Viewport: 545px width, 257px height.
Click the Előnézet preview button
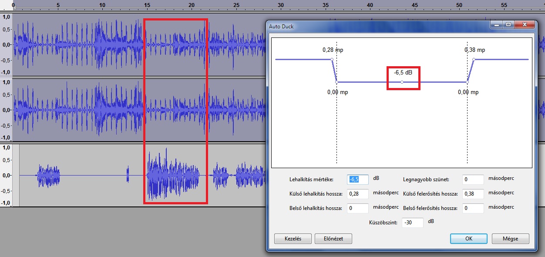click(x=333, y=239)
